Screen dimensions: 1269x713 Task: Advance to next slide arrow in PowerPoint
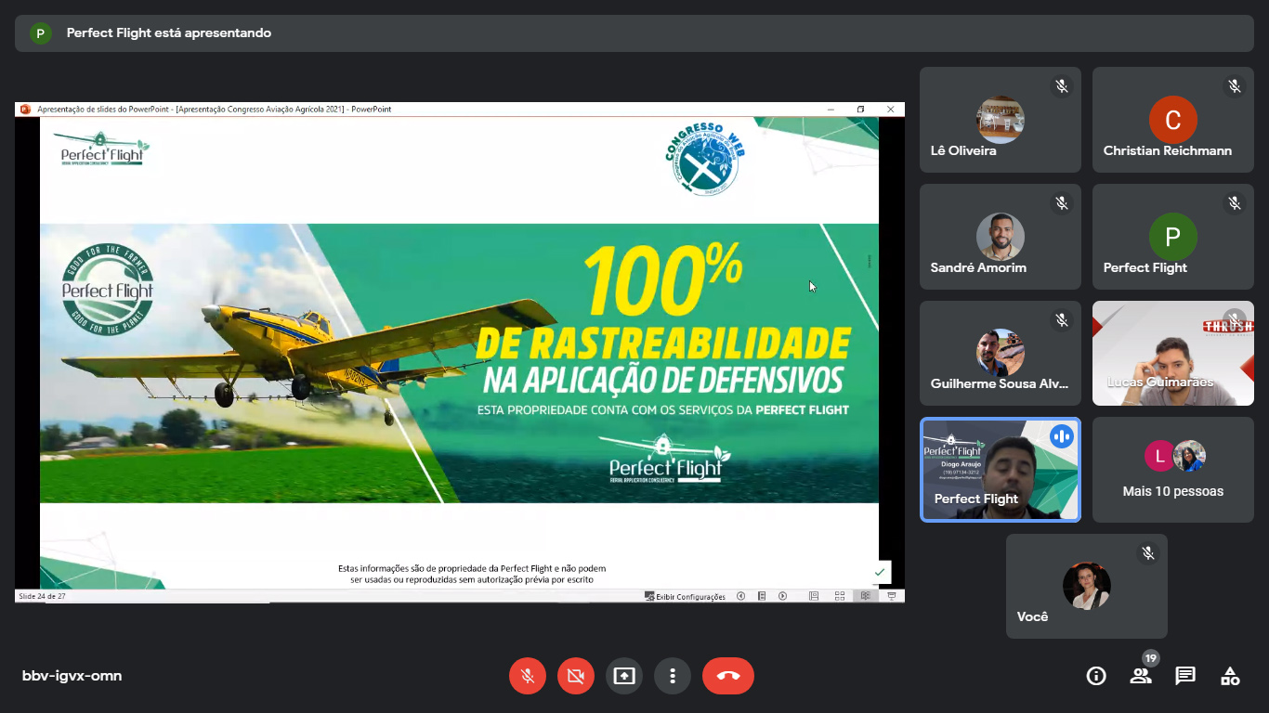pyautogui.click(x=782, y=596)
